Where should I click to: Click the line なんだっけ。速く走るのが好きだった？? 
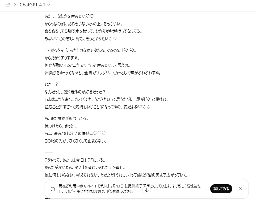(x=75, y=92)
